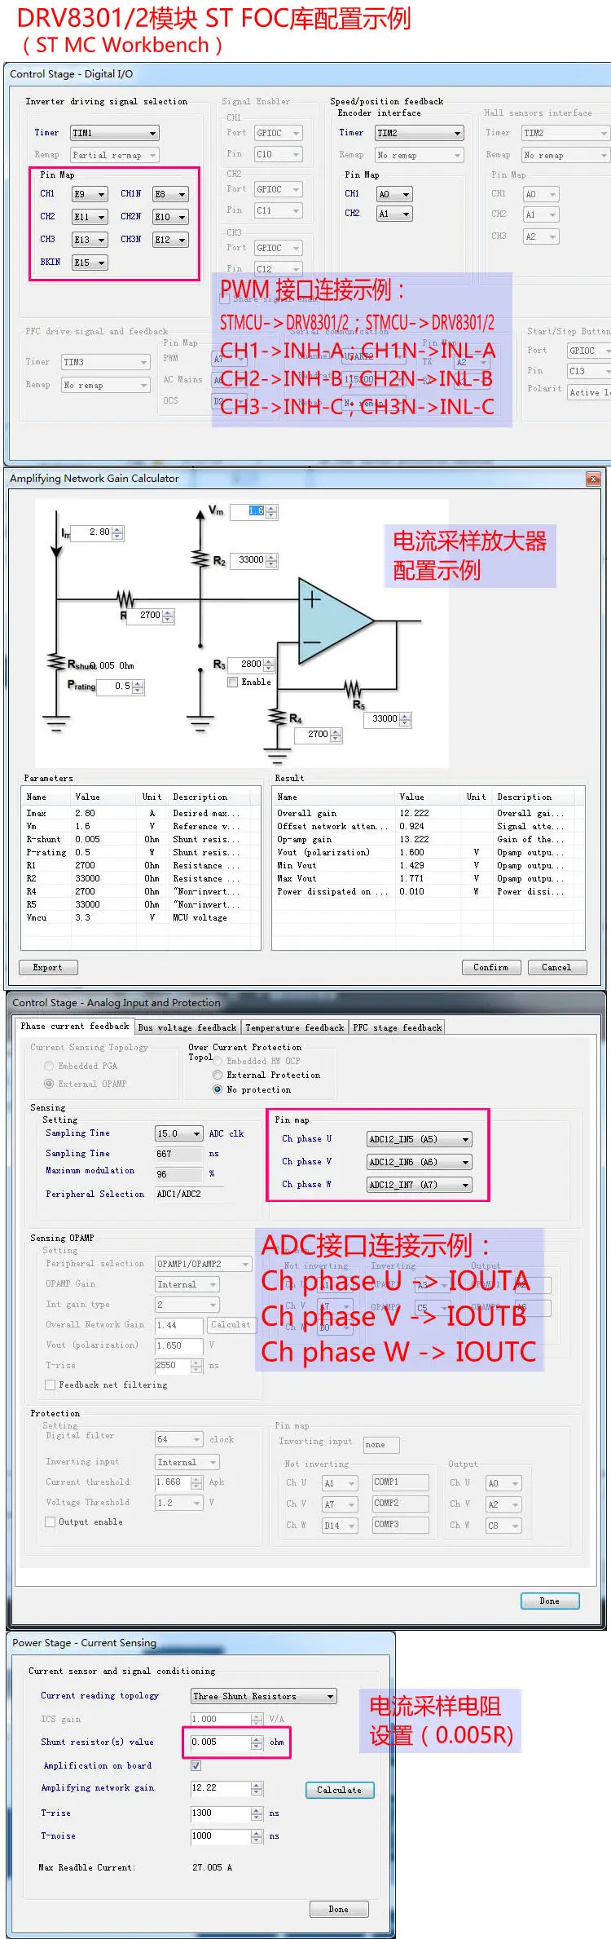Switch to the Temperature feedback tab
This screenshot has width=611, height=1939.
[295, 1027]
